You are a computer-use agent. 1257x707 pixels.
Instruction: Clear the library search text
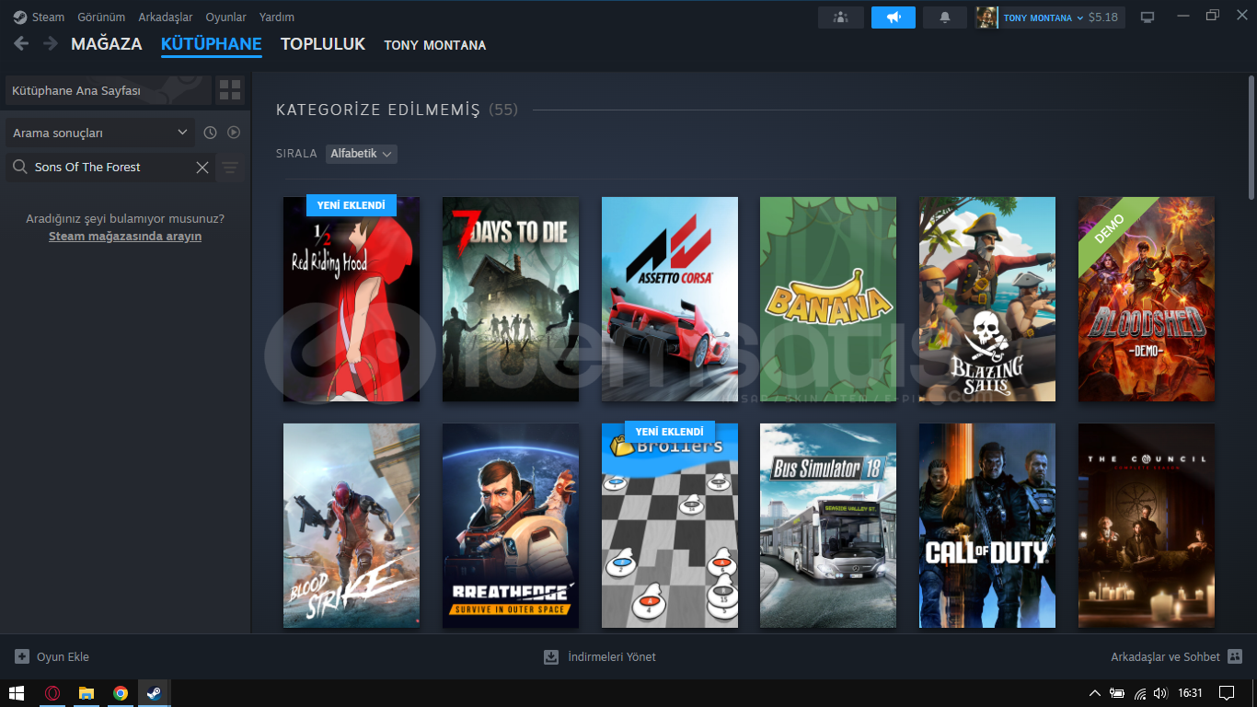pyautogui.click(x=202, y=167)
